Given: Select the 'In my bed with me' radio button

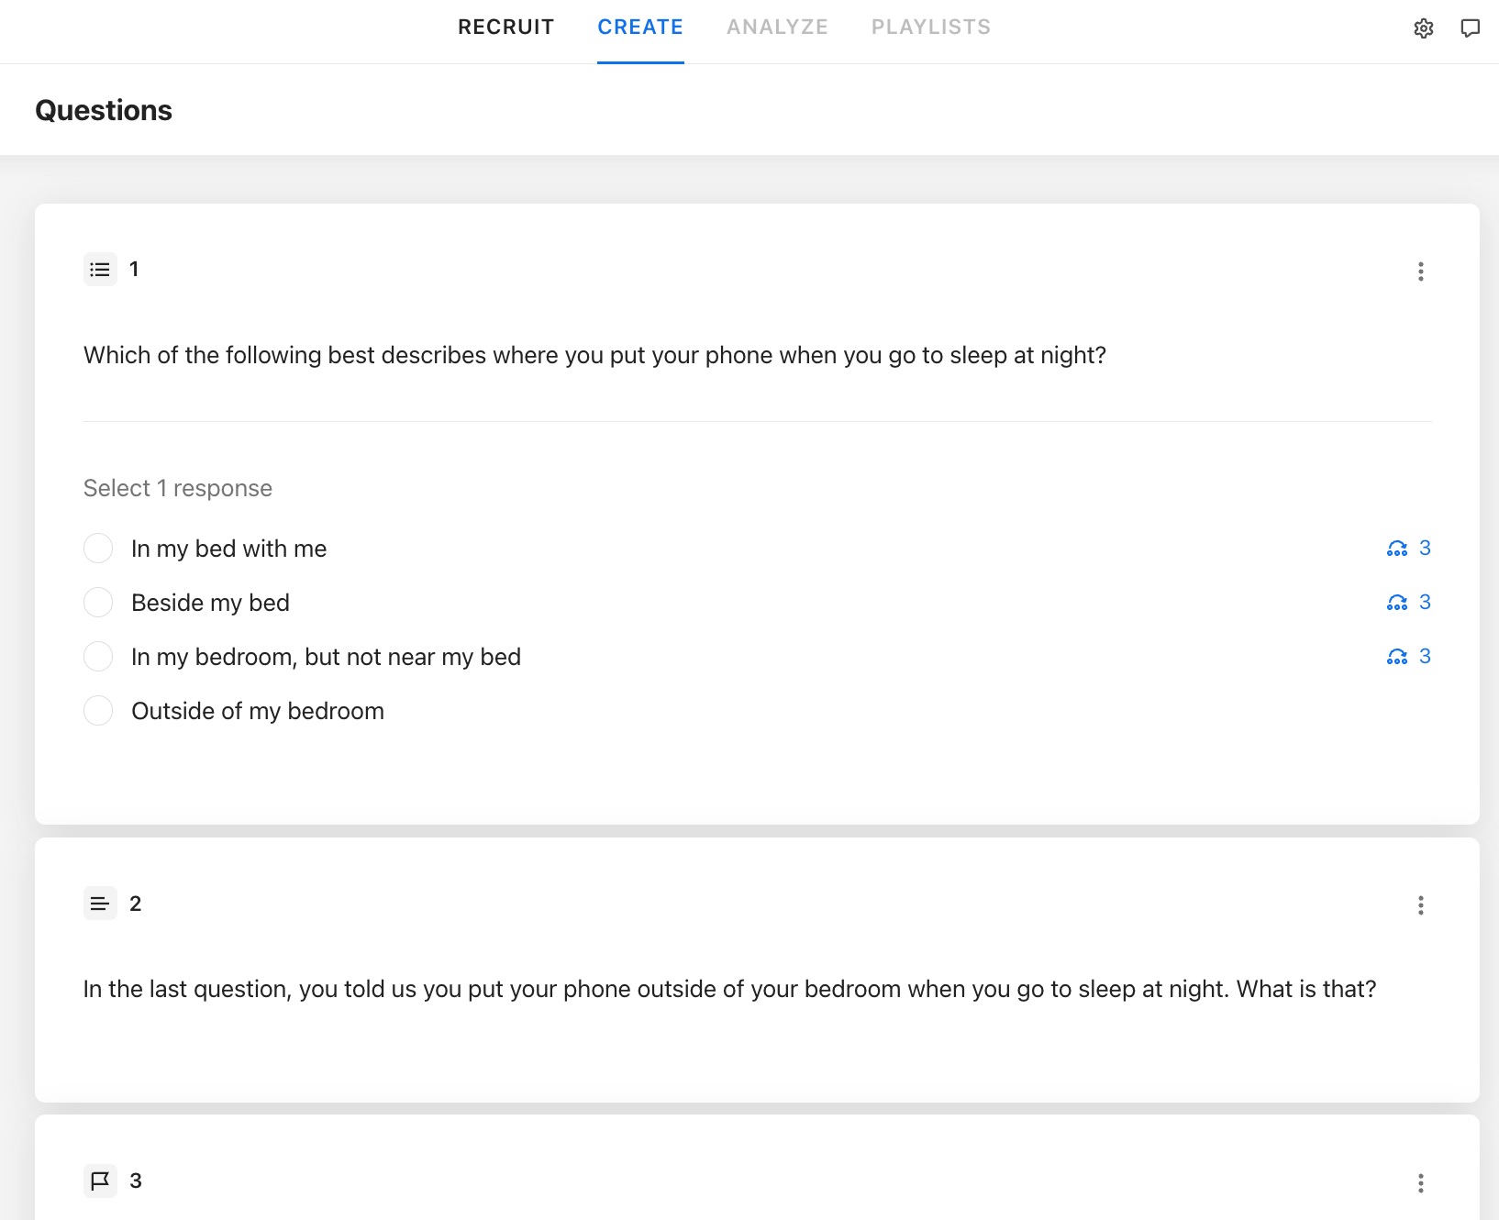Looking at the screenshot, I should pyautogui.click(x=98, y=549).
